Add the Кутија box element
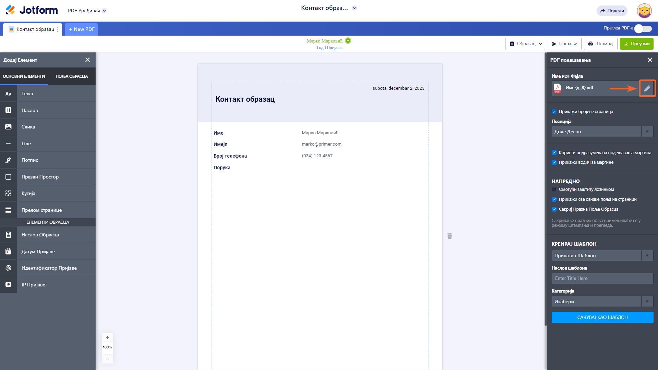The height and width of the screenshot is (370, 658). point(28,193)
